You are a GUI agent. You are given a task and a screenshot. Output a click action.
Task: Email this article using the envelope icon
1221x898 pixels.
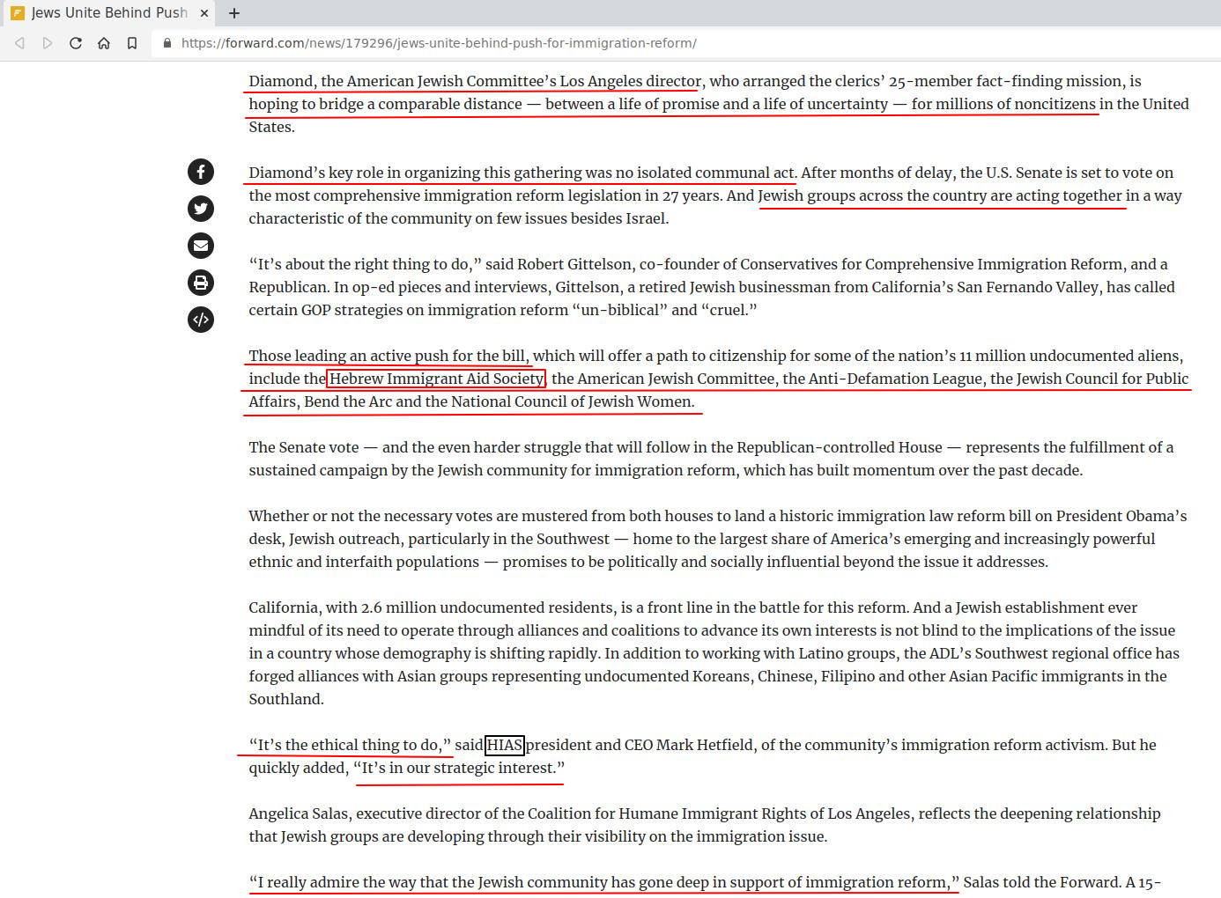201,246
